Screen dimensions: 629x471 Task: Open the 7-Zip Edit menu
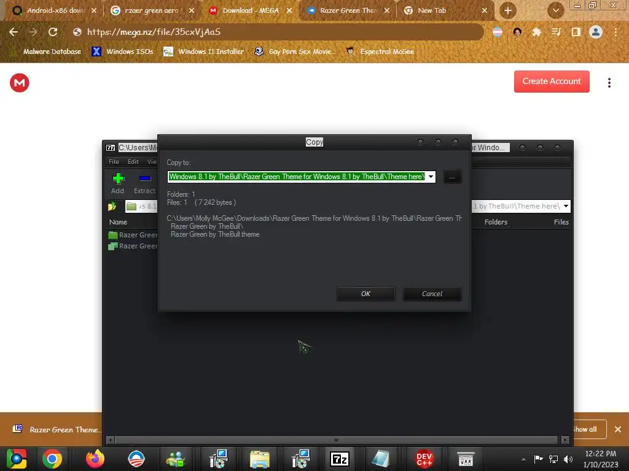coord(133,162)
